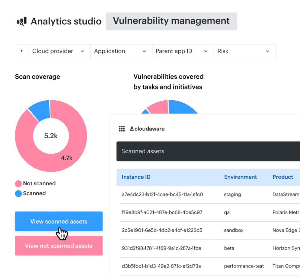Switch to the Vulnerability management tab
This screenshot has width=300, height=276.
pos(171,21)
